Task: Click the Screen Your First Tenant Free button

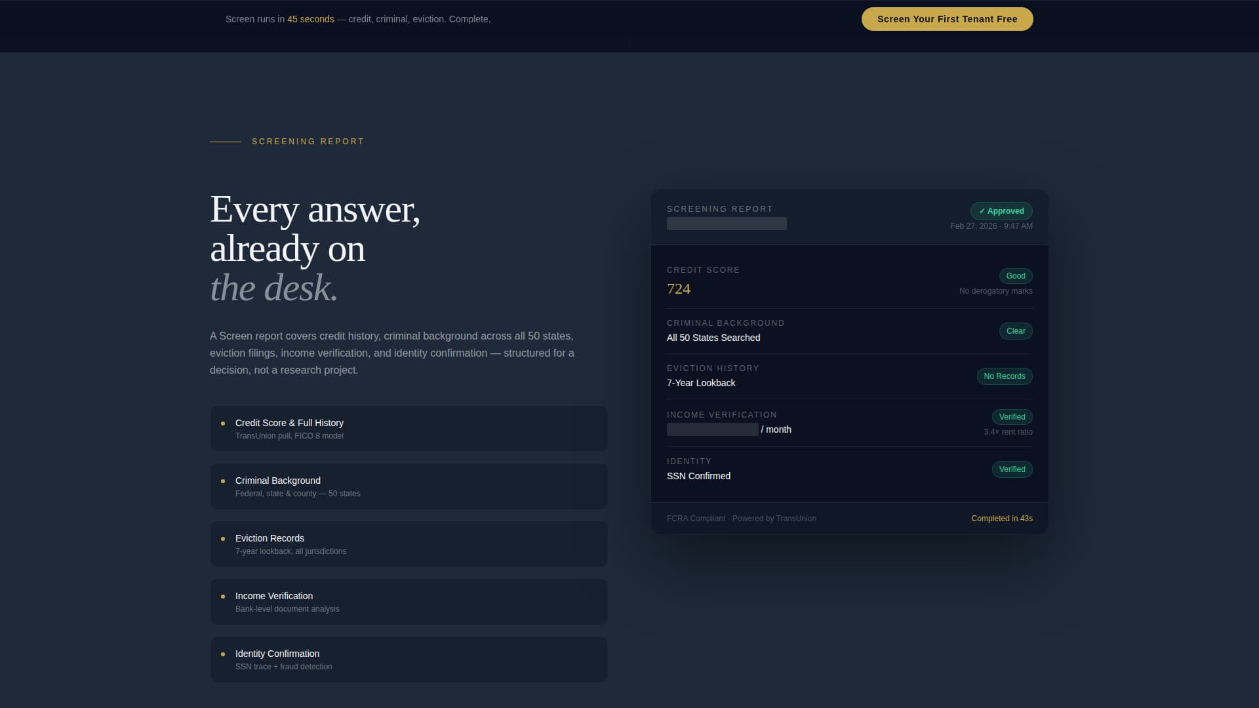Action: 947,19
